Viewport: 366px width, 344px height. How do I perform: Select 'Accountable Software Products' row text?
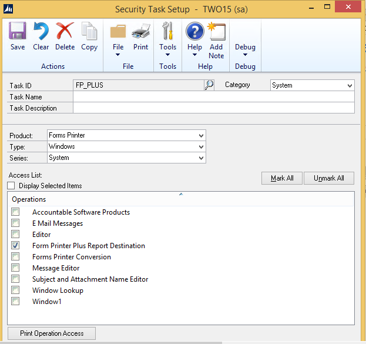[x=81, y=212]
